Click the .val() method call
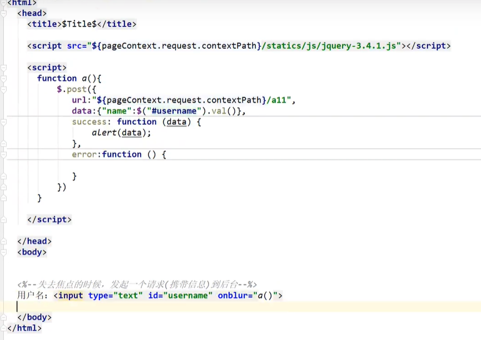Image resolution: width=481 pixels, height=340 pixels. [x=221, y=111]
